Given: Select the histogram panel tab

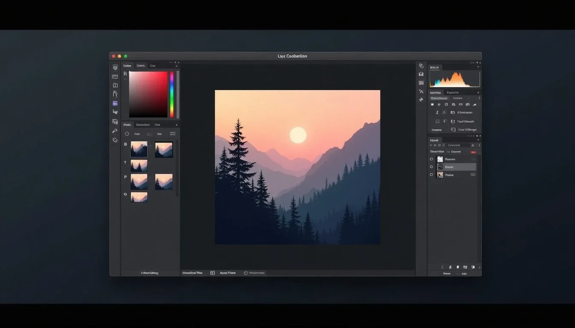Looking at the screenshot, I should tap(435, 67).
